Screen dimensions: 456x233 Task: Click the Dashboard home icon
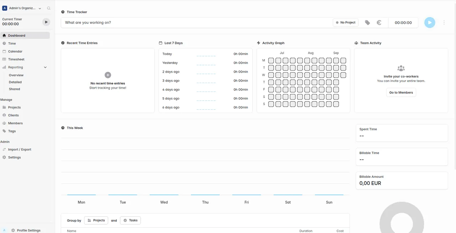pyautogui.click(x=4, y=36)
